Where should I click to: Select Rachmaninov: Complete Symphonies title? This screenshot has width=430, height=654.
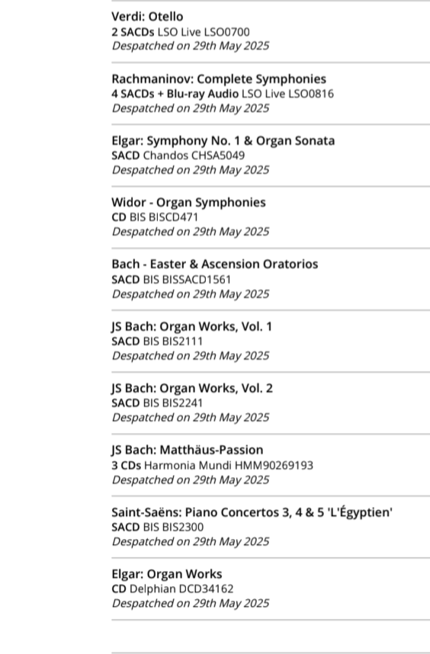click(x=219, y=79)
